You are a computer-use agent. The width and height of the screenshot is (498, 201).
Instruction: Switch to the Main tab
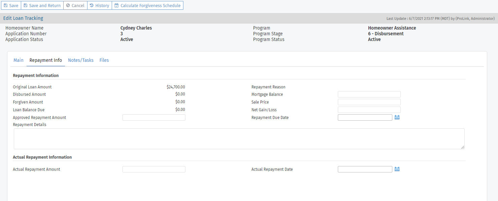click(18, 60)
